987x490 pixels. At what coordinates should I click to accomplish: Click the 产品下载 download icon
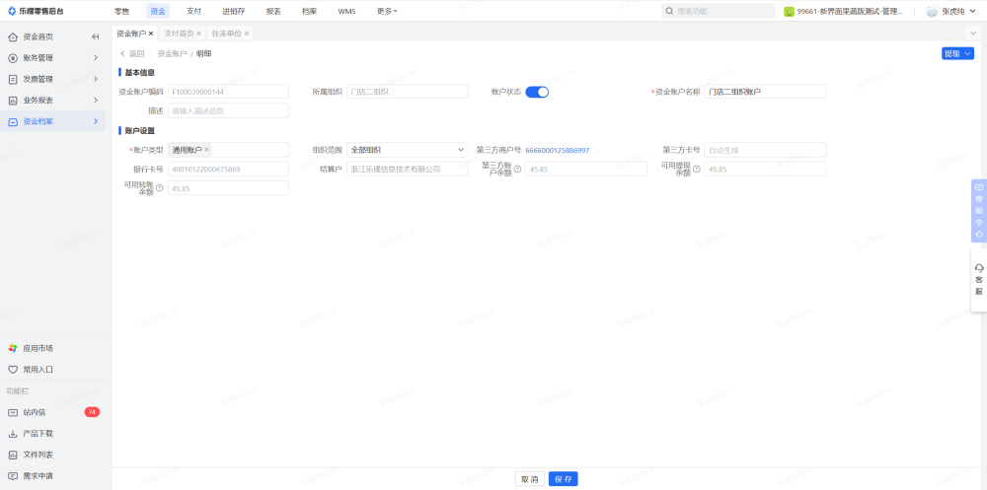tap(13, 434)
